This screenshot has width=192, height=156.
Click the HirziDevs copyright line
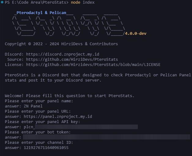[61, 44]
